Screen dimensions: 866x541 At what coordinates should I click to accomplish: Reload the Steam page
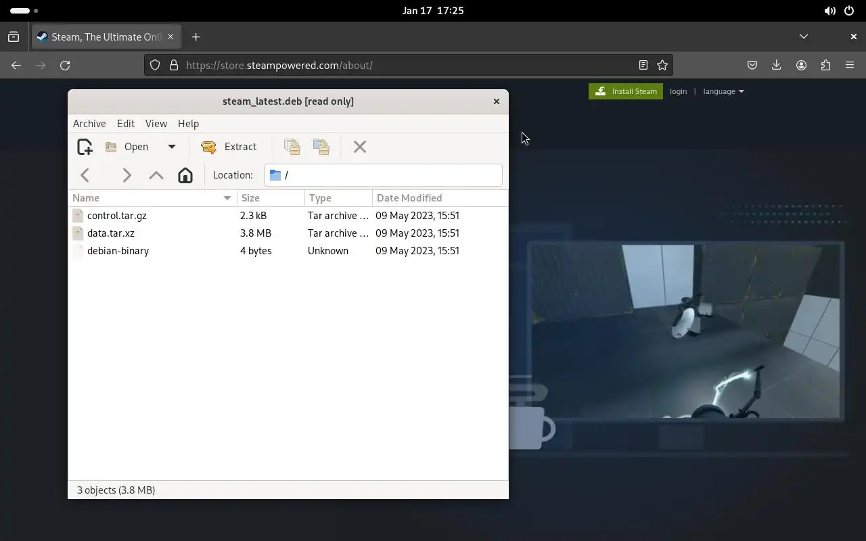coord(65,66)
